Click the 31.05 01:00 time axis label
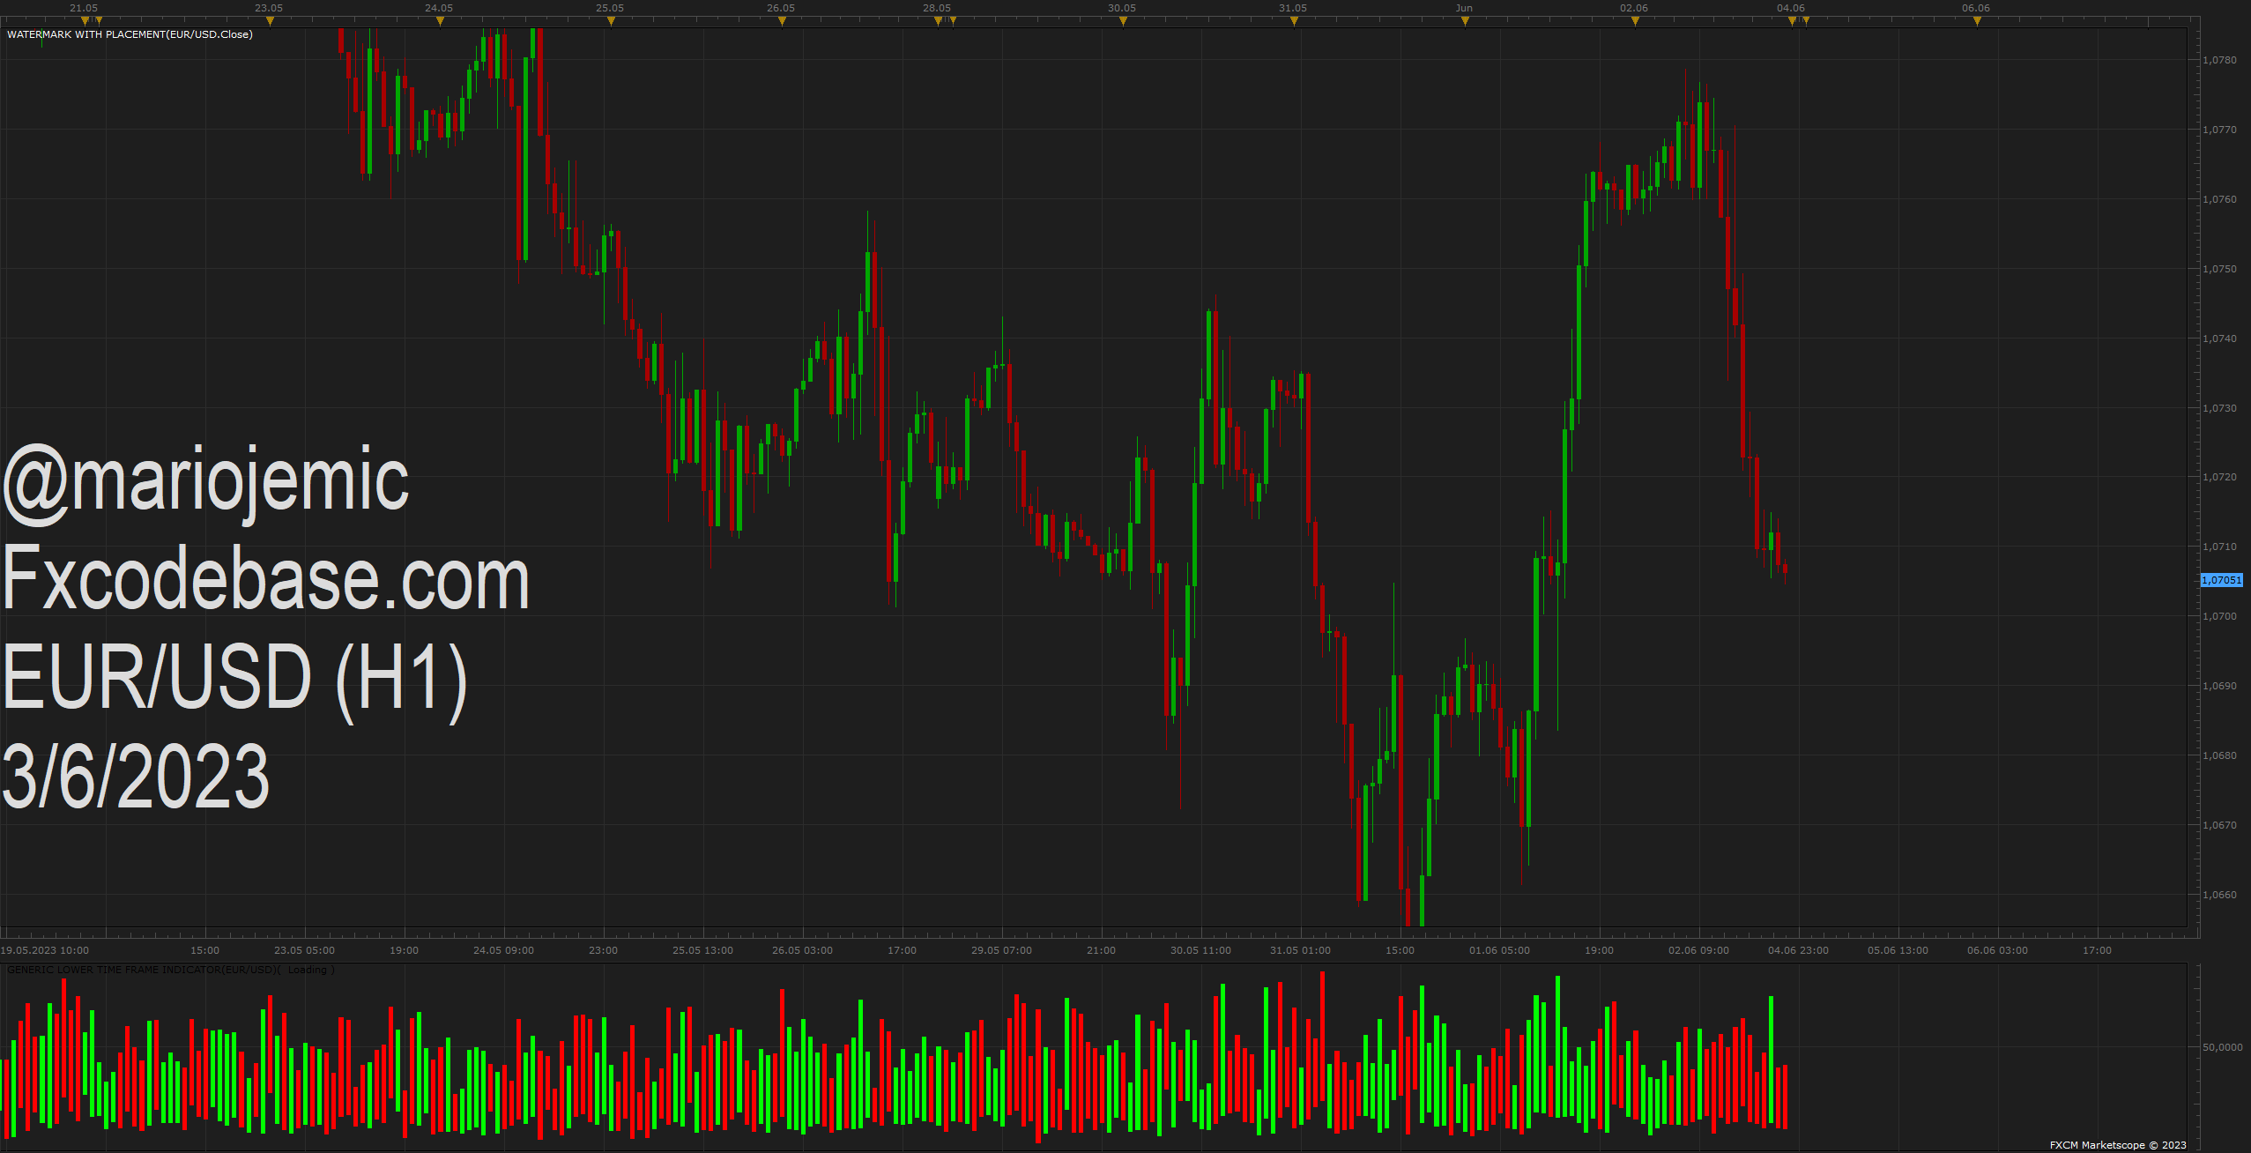 (1300, 950)
